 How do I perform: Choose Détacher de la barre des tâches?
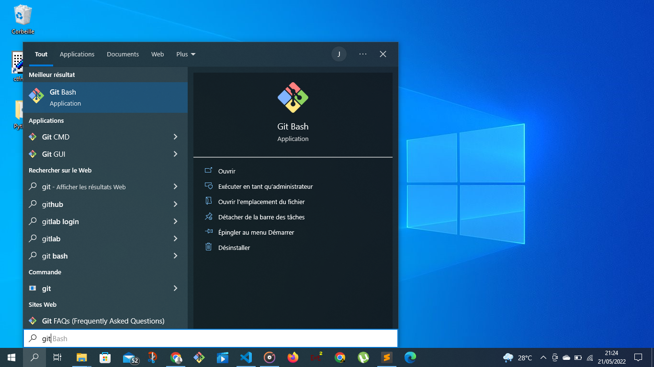pyautogui.click(x=261, y=217)
